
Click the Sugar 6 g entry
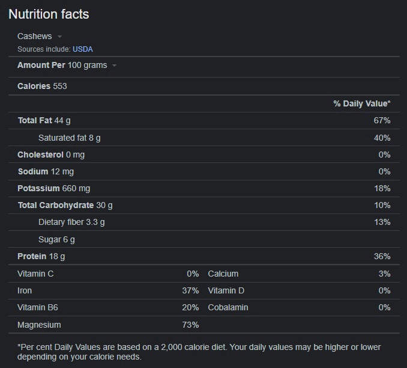pos(56,239)
